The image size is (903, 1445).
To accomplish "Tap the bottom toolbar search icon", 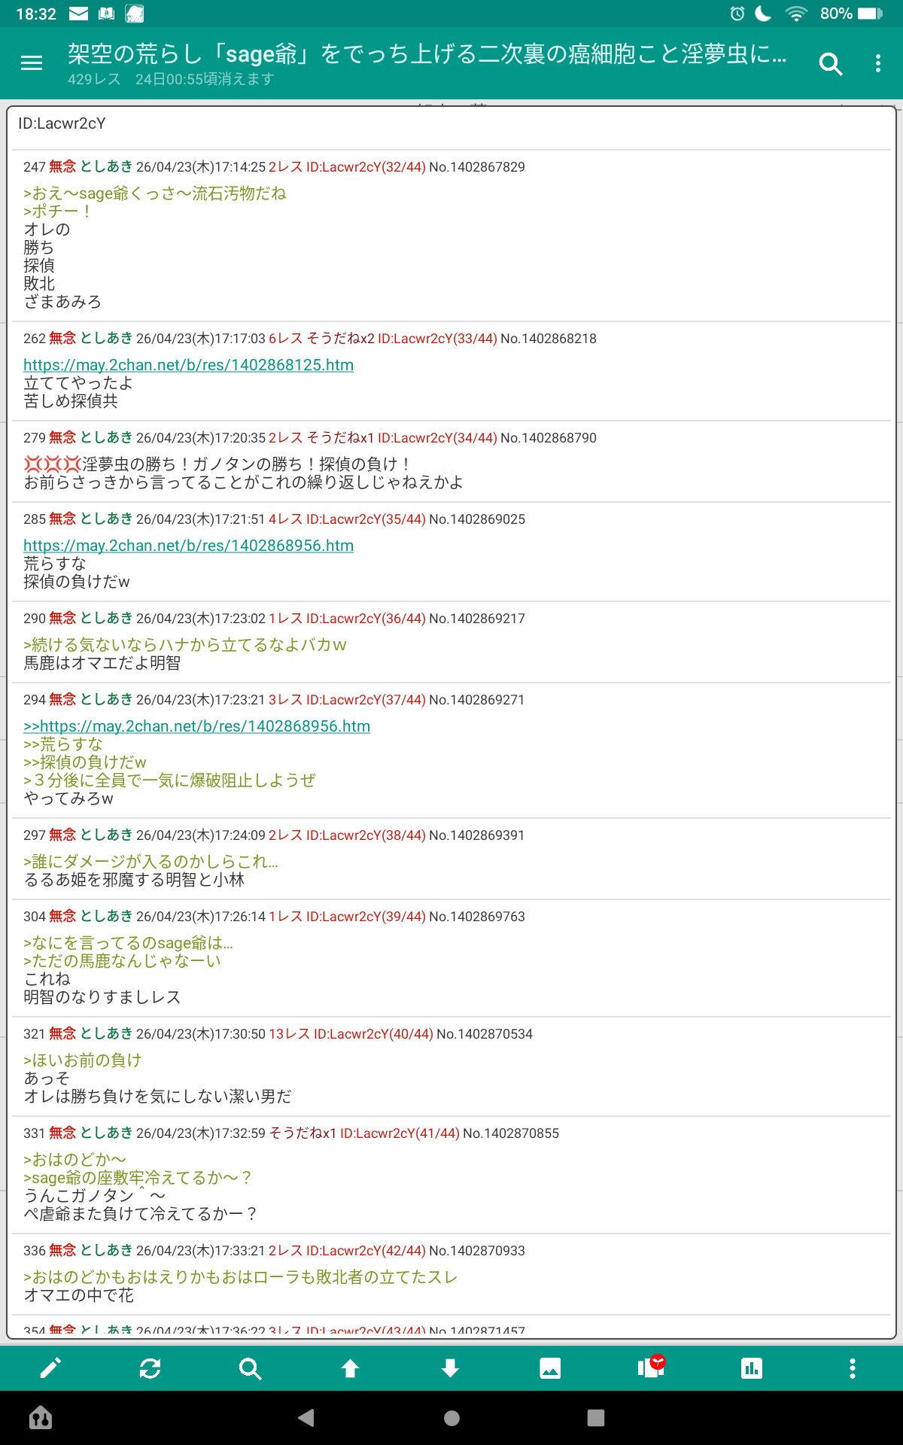I will point(250,1368).
